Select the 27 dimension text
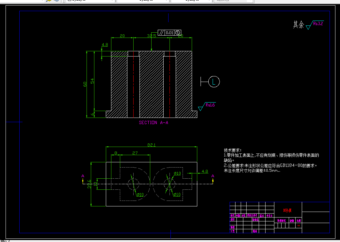This screenshot has width=340, height=242. coord(135,153)
